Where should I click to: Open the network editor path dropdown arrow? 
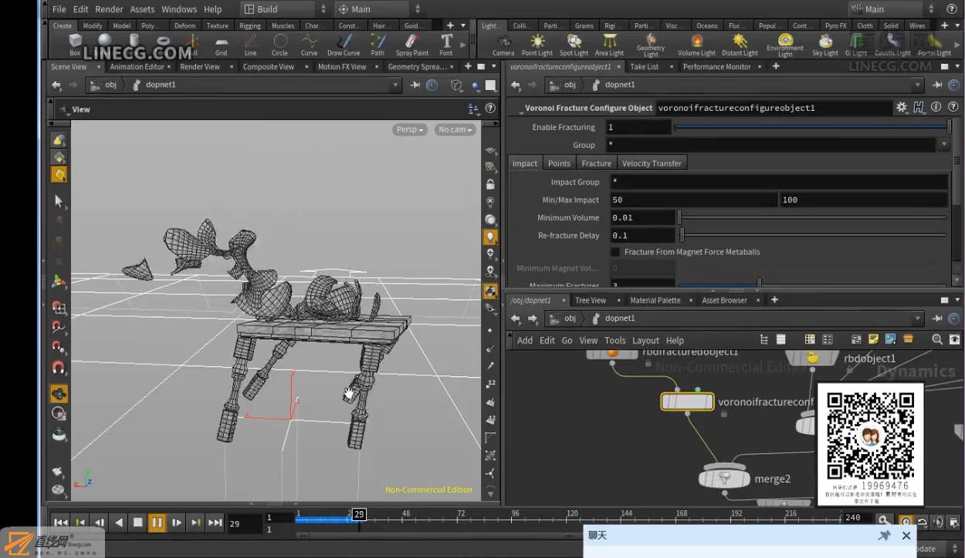[x=918, y=318]
